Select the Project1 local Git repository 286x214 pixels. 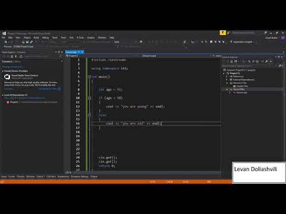pos(31,102)
